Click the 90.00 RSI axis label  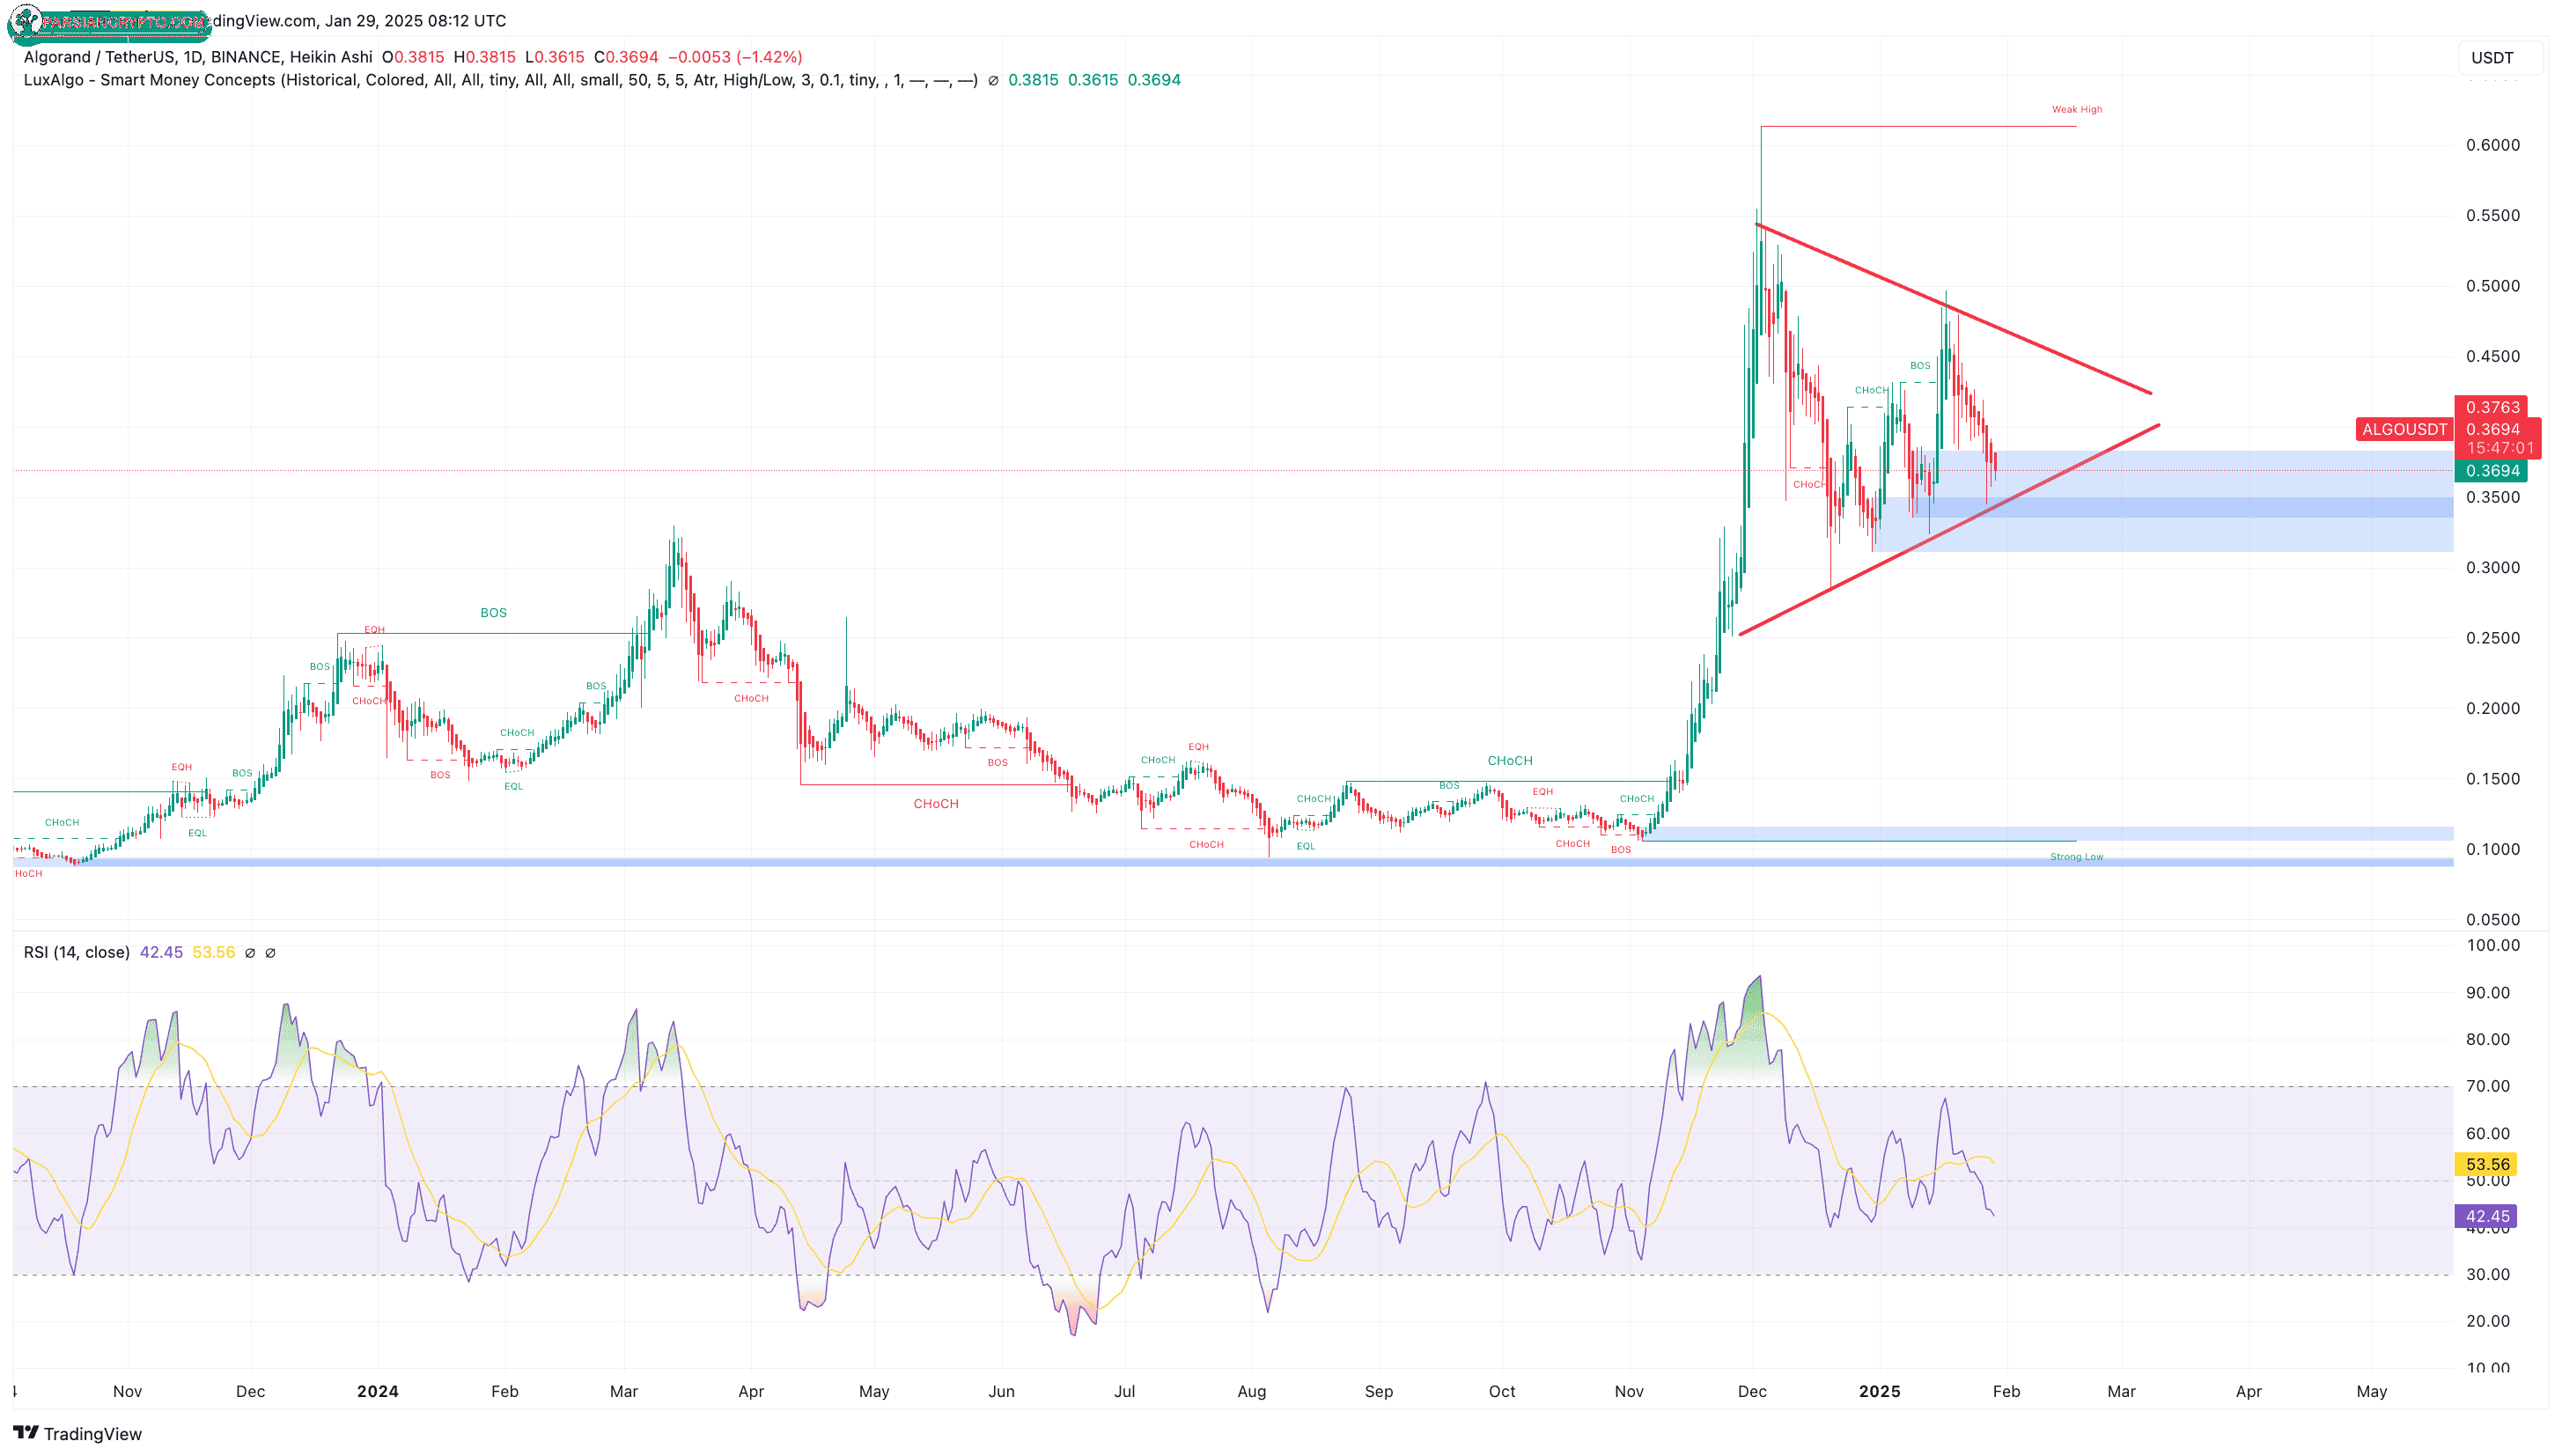pyautogui.click(x=2487, y=993)
